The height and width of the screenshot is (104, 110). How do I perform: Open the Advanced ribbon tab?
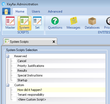(x=55, y=11)
